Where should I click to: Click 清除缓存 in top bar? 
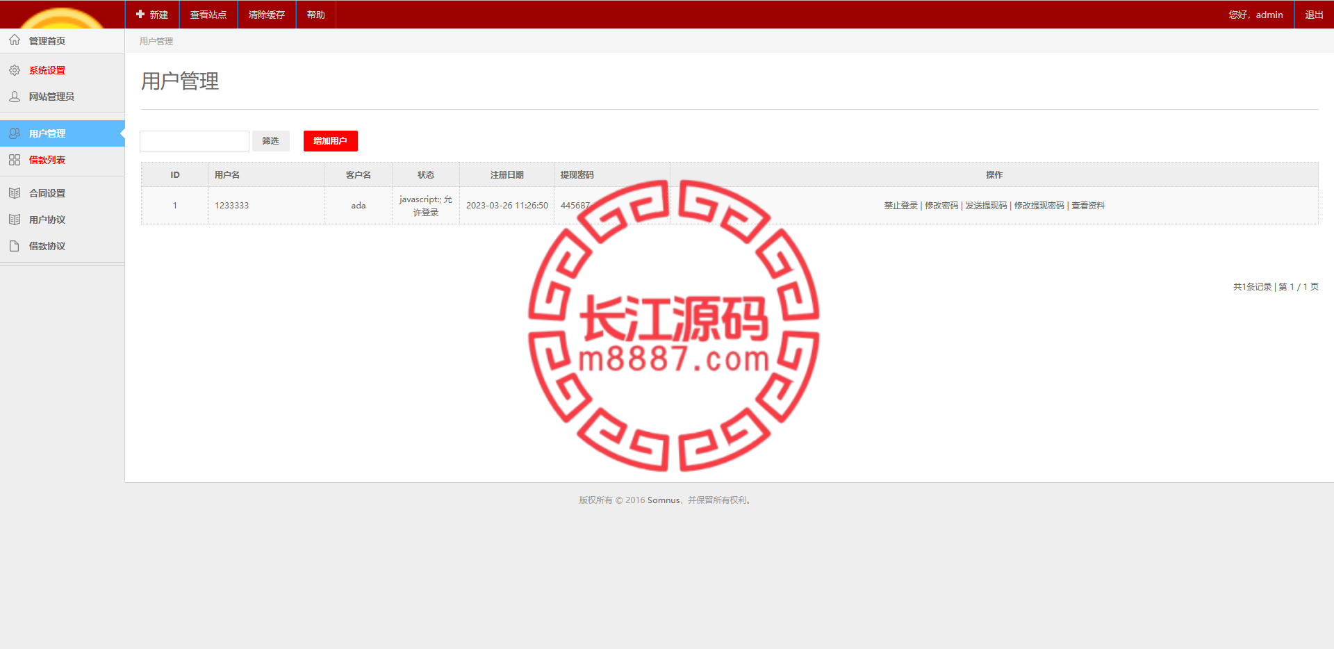click(267, 15)
